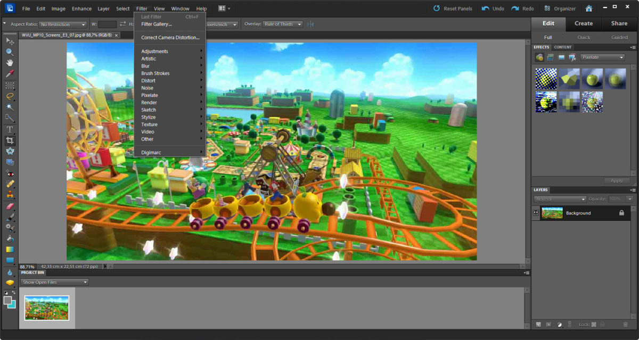Switch to Guided edit mode

(x=619, y=37)
